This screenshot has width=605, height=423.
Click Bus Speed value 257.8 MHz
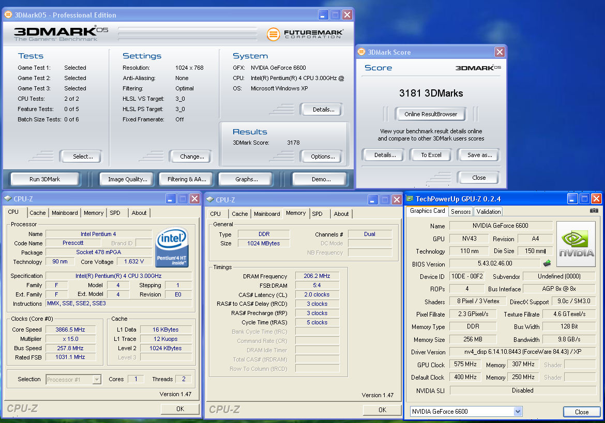pos(70,348)
